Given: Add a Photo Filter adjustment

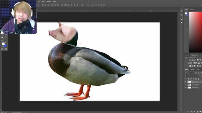Looking at the screenshot, I should click(196, 63).
